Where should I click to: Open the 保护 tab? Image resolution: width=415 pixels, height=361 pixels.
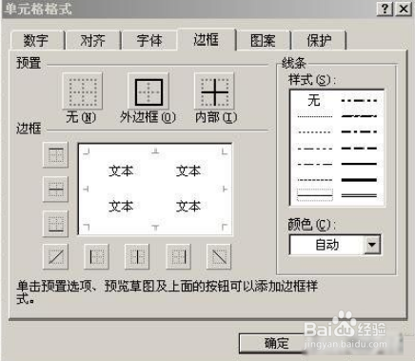coord(319,41)
